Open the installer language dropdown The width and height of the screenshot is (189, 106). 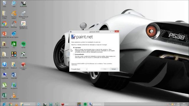(79, 69)
